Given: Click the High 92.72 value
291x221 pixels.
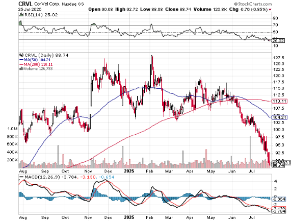Looking at the screenshot, I should 126,9.
